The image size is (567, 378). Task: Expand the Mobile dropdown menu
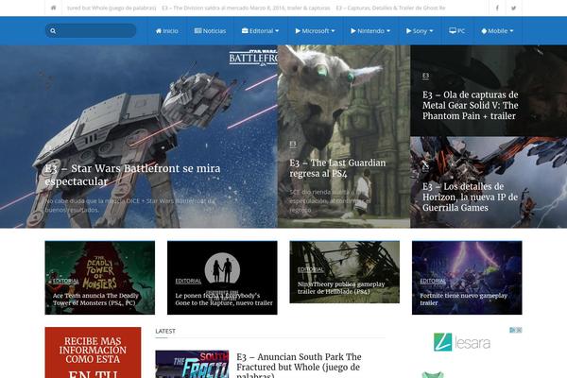coord(497,31)
